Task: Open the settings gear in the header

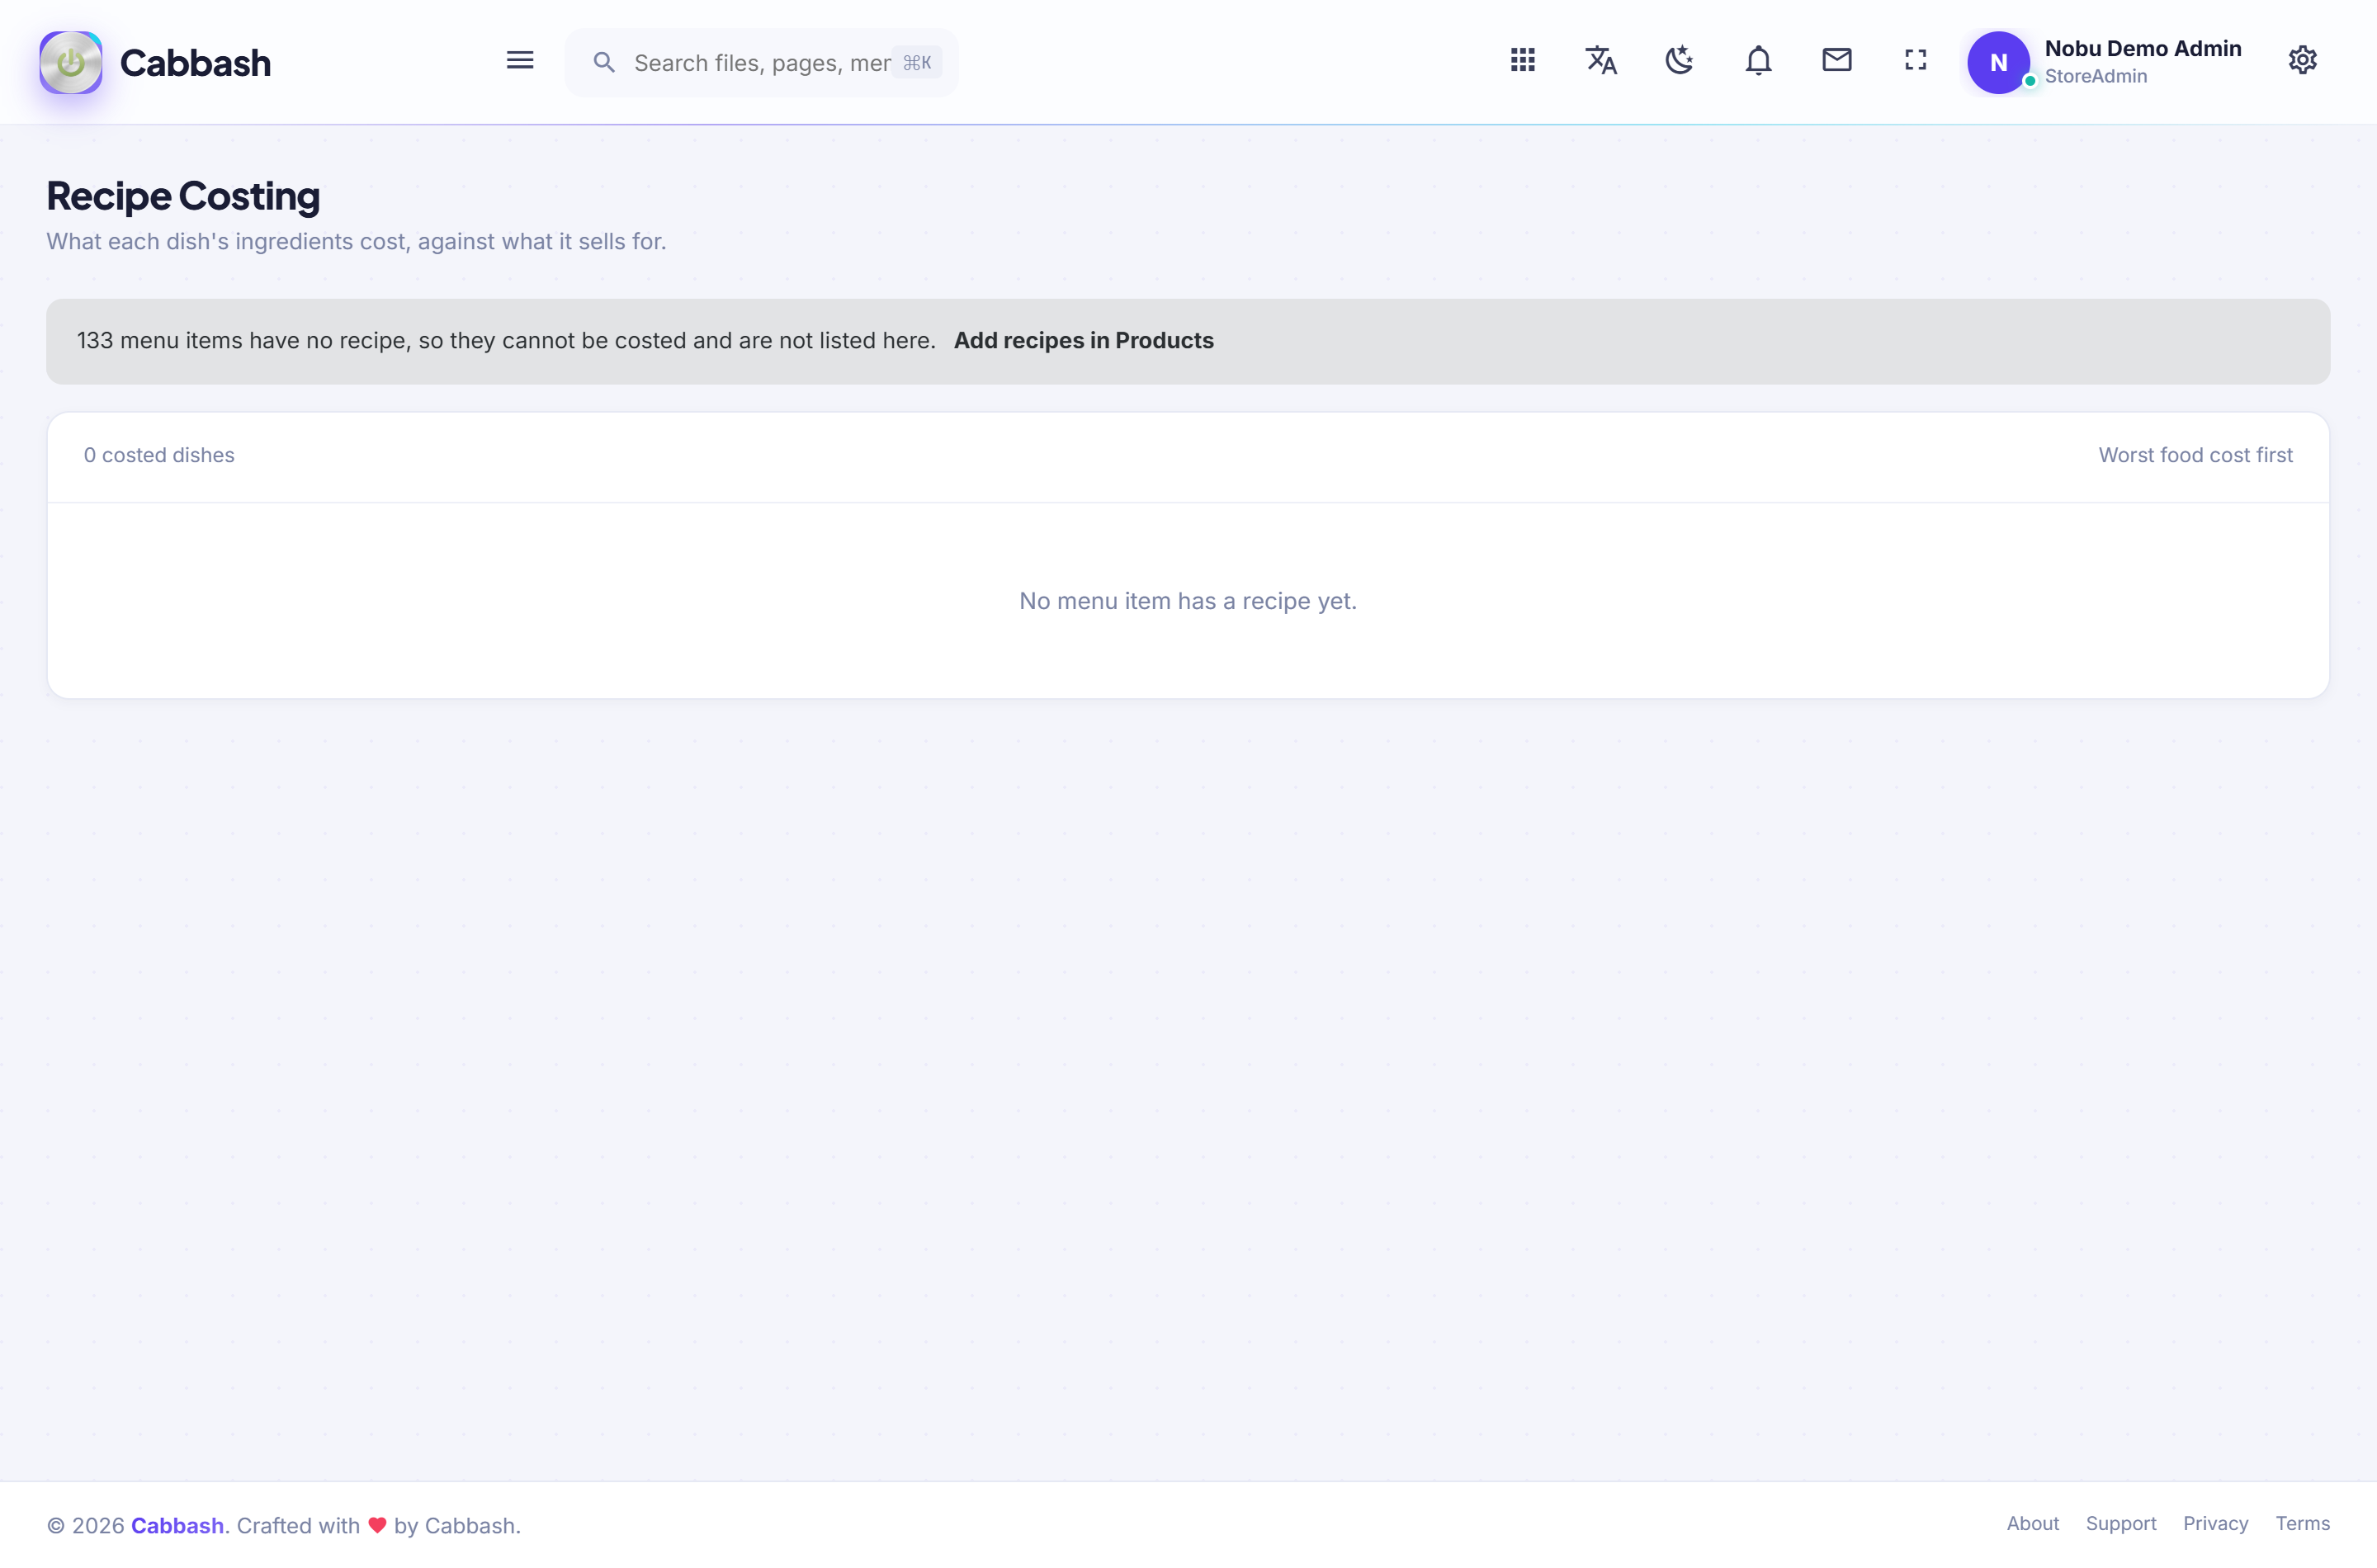Action: point(2302,61)
